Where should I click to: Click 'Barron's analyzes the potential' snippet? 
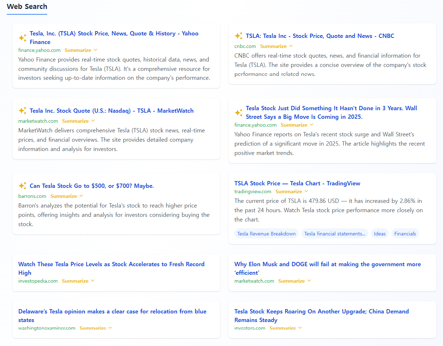coord(114,215)
